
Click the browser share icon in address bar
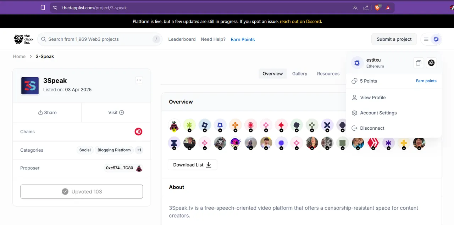[366, 7]
